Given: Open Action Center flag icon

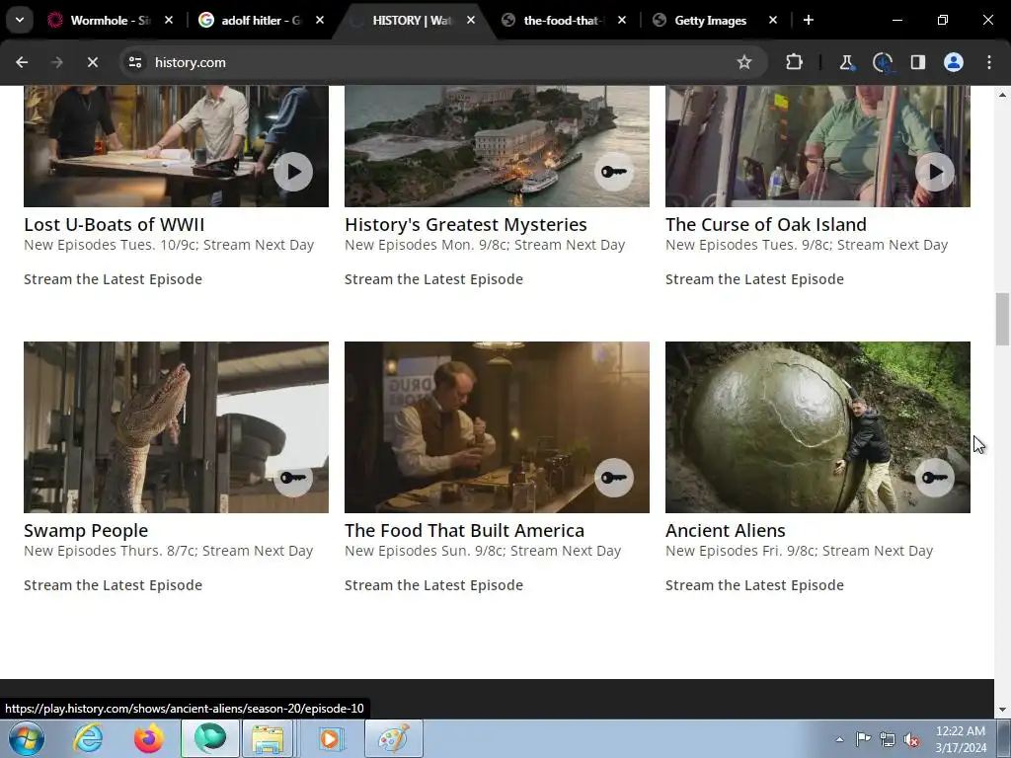Looking at the screenshot, I should click(863, 739).
